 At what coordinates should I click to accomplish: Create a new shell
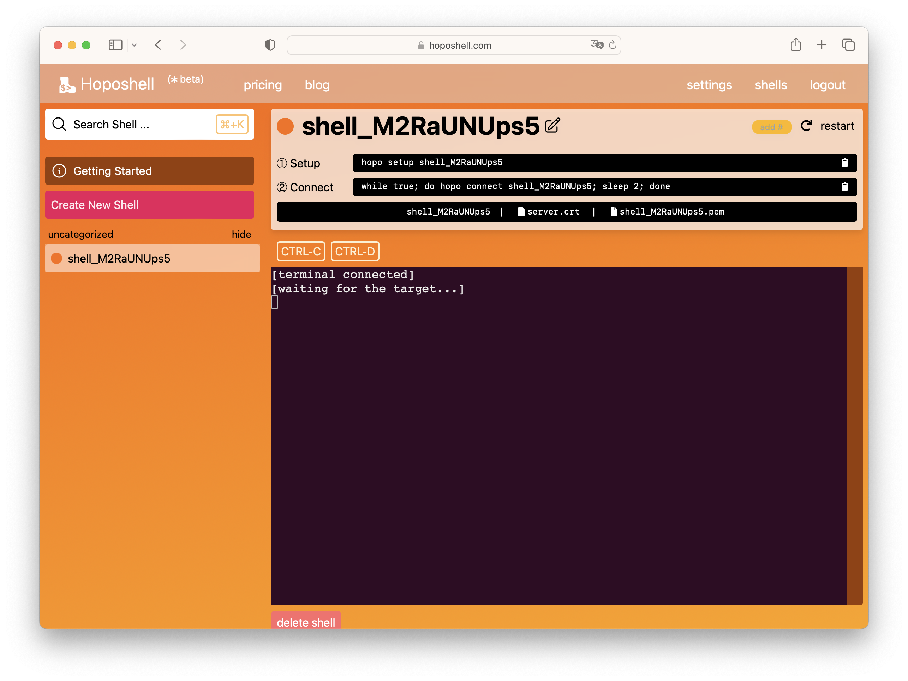click(149, 205)
